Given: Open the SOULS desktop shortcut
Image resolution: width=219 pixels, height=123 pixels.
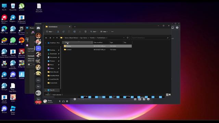Looking at the screenshot, I should 13,98.
